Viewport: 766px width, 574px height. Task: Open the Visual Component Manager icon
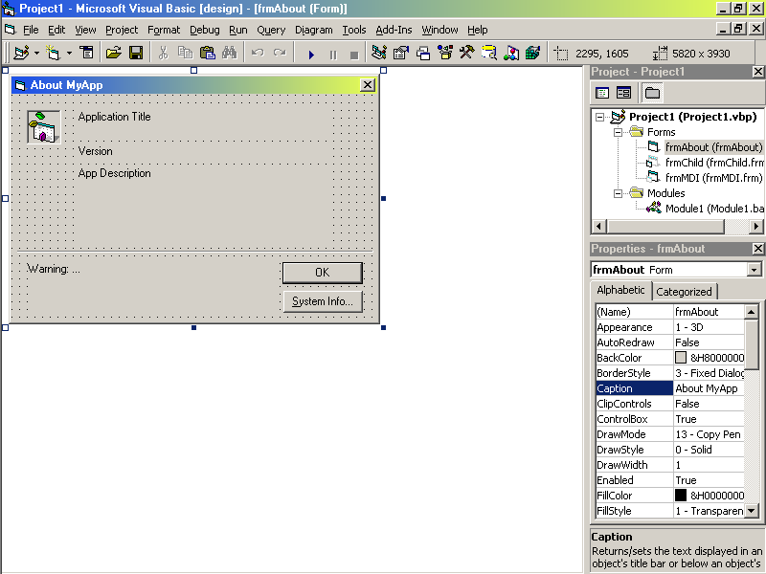pyautogui.click(x=511, y=53)
